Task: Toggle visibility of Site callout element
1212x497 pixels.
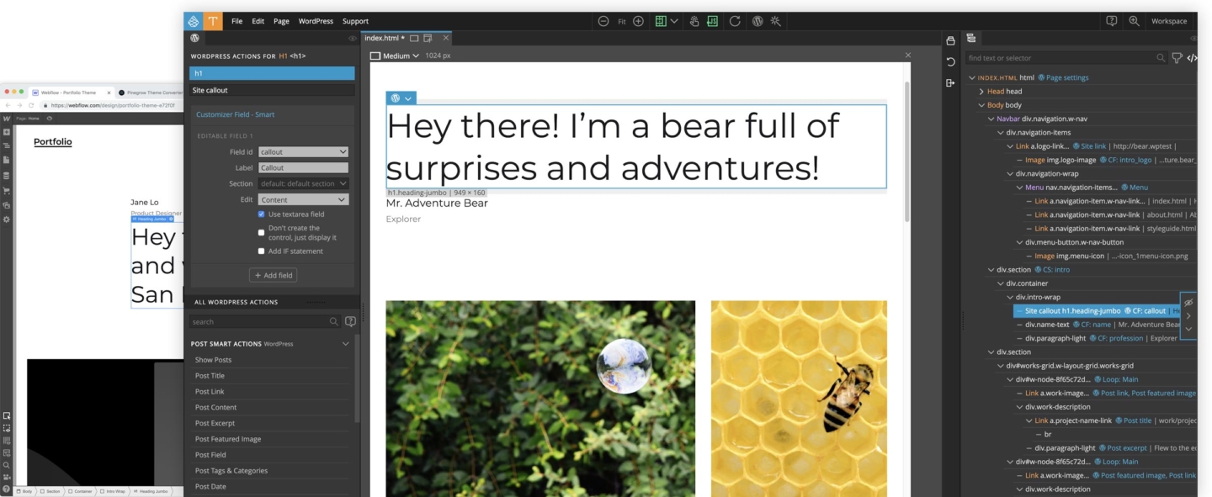Action: pyautogui.click(x=1188, y=303)
